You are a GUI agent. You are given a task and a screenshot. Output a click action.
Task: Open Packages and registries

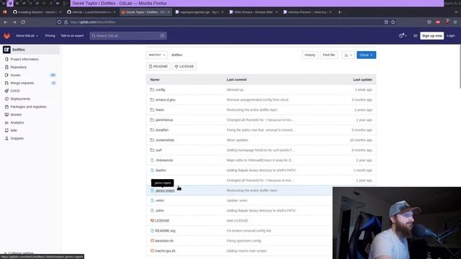tap(28, 107)
